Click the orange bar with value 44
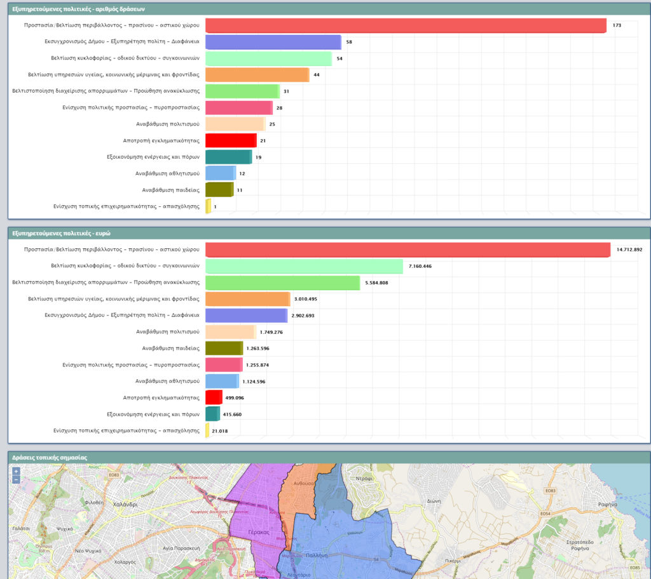The width and height of the screenshot is (651, 579). pyautogui.click(x=257, y=75)
